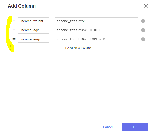This screenshot has height=136, width=157.
Task: Close the Add Column dialog
Action: (x=146, y=6)
